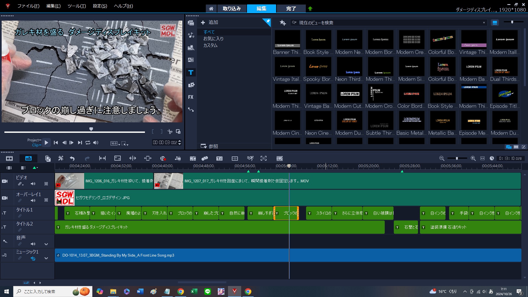
Task: Open the 編集(E) menu
Action: click(x=53, y=6)
